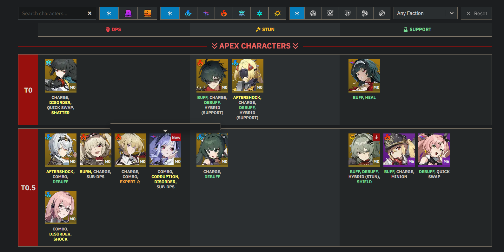
Task: Select the SUPPORT column tab
Action: 416,29
